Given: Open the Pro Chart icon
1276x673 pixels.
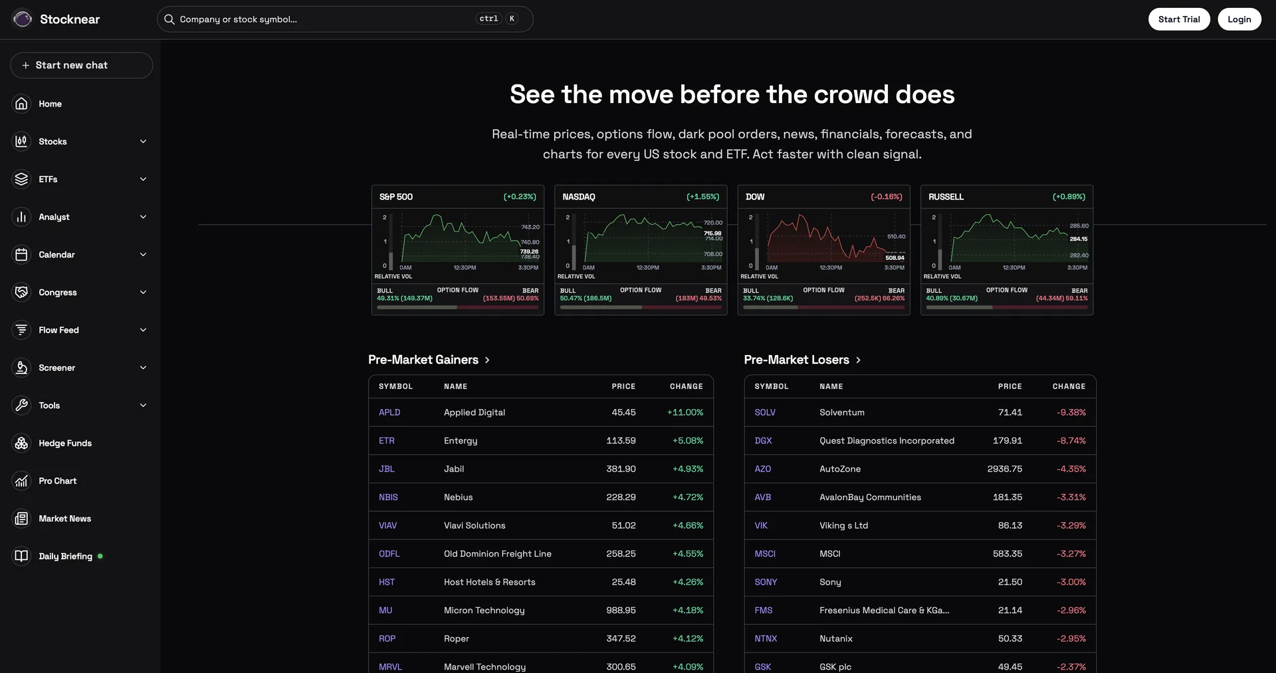Looking at the screenshot, I should click(22, 481).
